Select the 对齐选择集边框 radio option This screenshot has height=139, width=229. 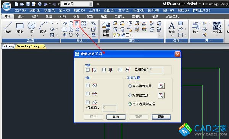(130, 104)
